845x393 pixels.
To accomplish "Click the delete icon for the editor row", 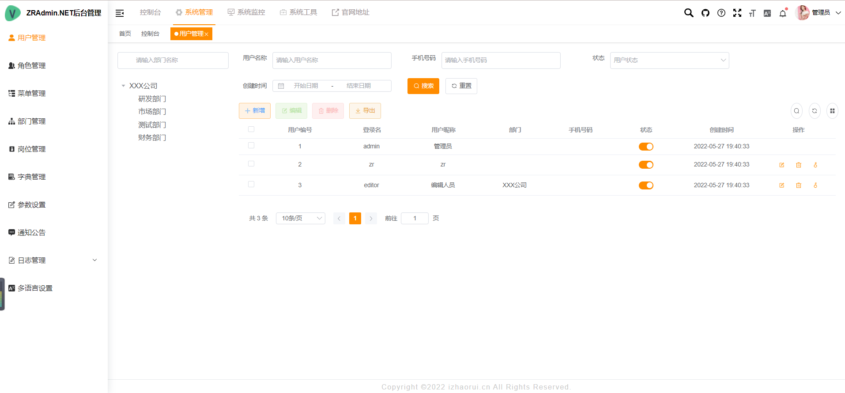I will (x=798, y=185).
